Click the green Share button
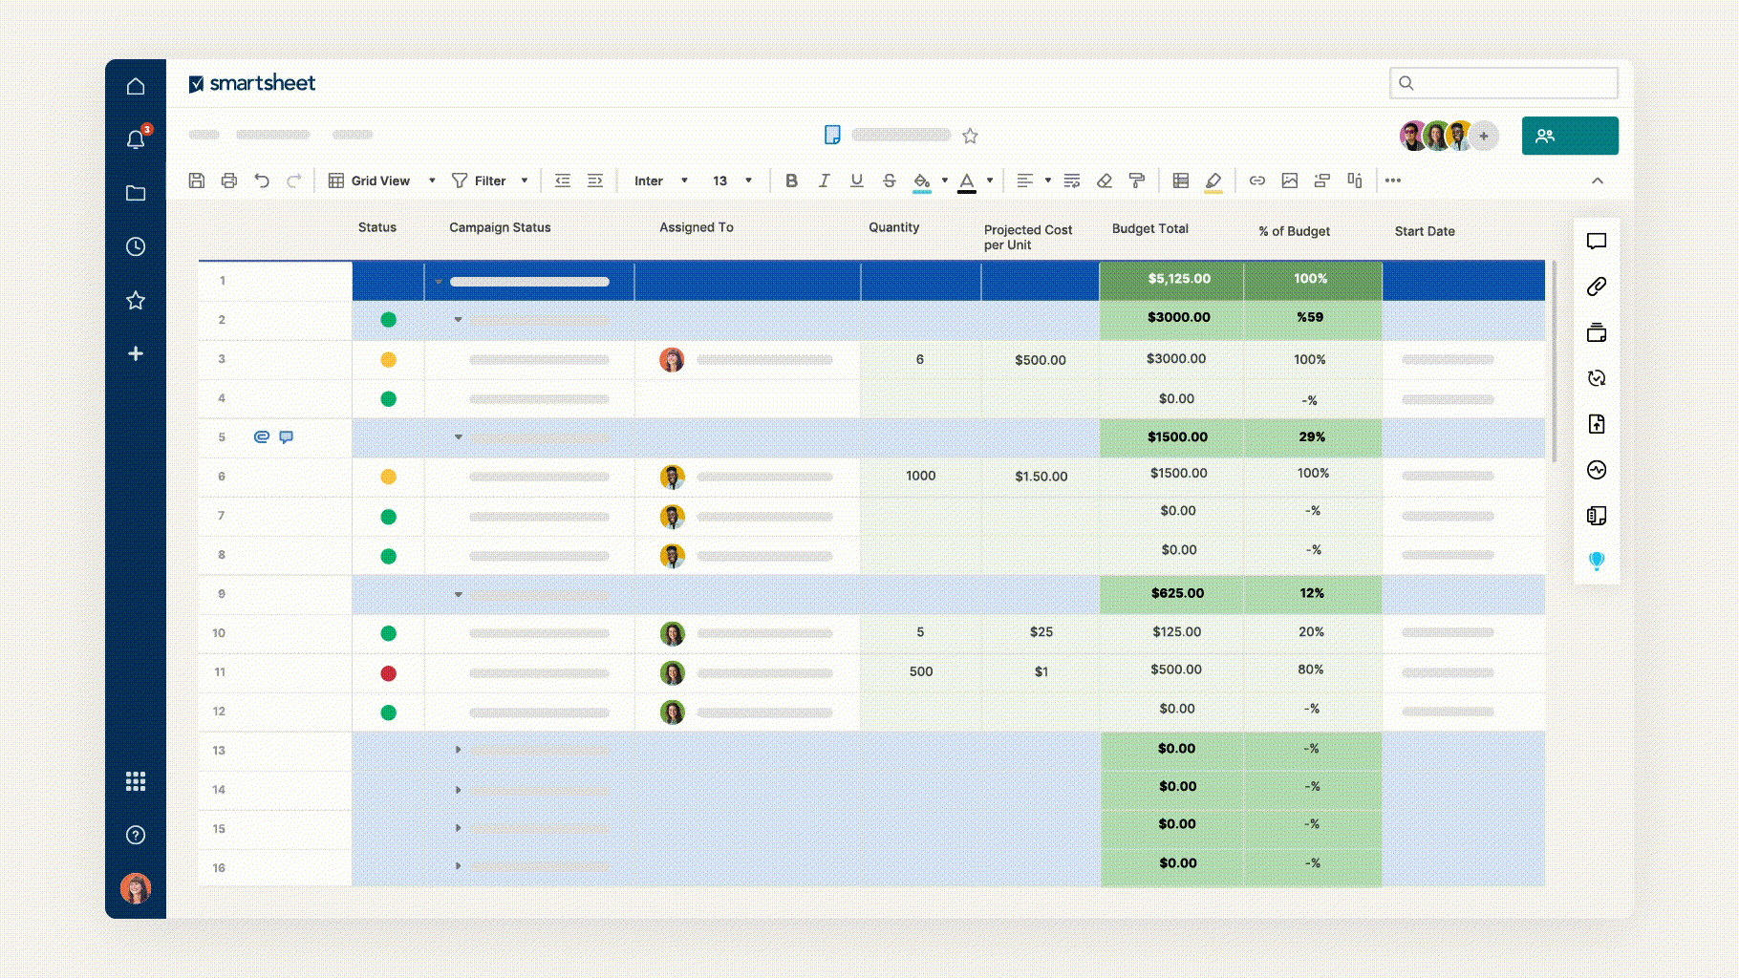1739x978 pixels. click(x=1569, y=136)
